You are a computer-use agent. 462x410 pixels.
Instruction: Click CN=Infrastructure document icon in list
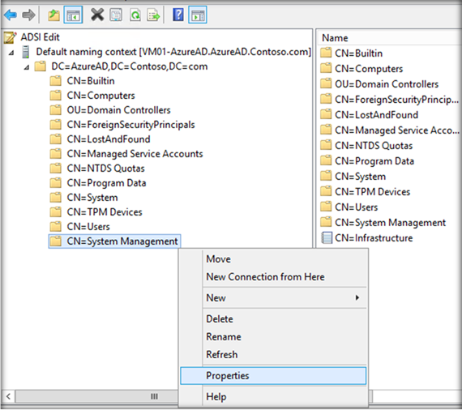point(326,237)
